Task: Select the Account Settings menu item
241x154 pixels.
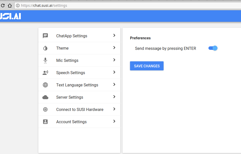Action: tap(71, 122)
